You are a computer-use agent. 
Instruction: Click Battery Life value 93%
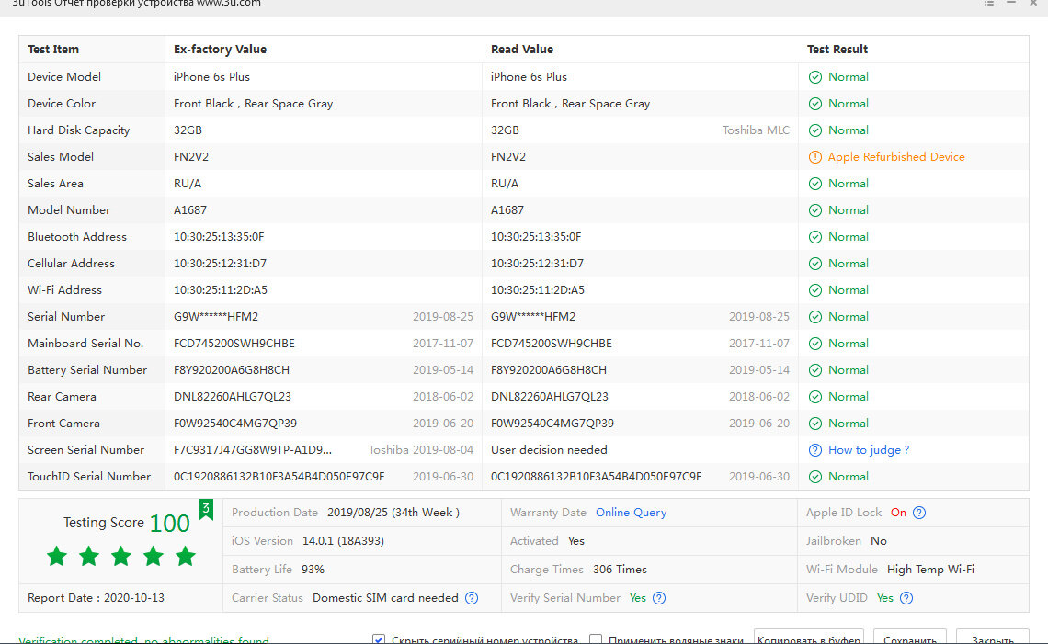(313, 570)
